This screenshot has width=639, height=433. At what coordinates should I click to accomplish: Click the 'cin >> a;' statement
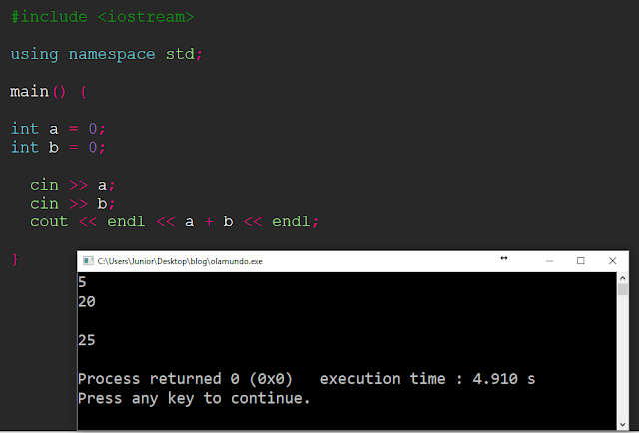(73, 185)
